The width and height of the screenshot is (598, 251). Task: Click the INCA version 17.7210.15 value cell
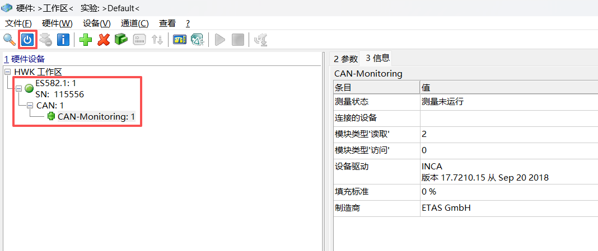[509, 172]
